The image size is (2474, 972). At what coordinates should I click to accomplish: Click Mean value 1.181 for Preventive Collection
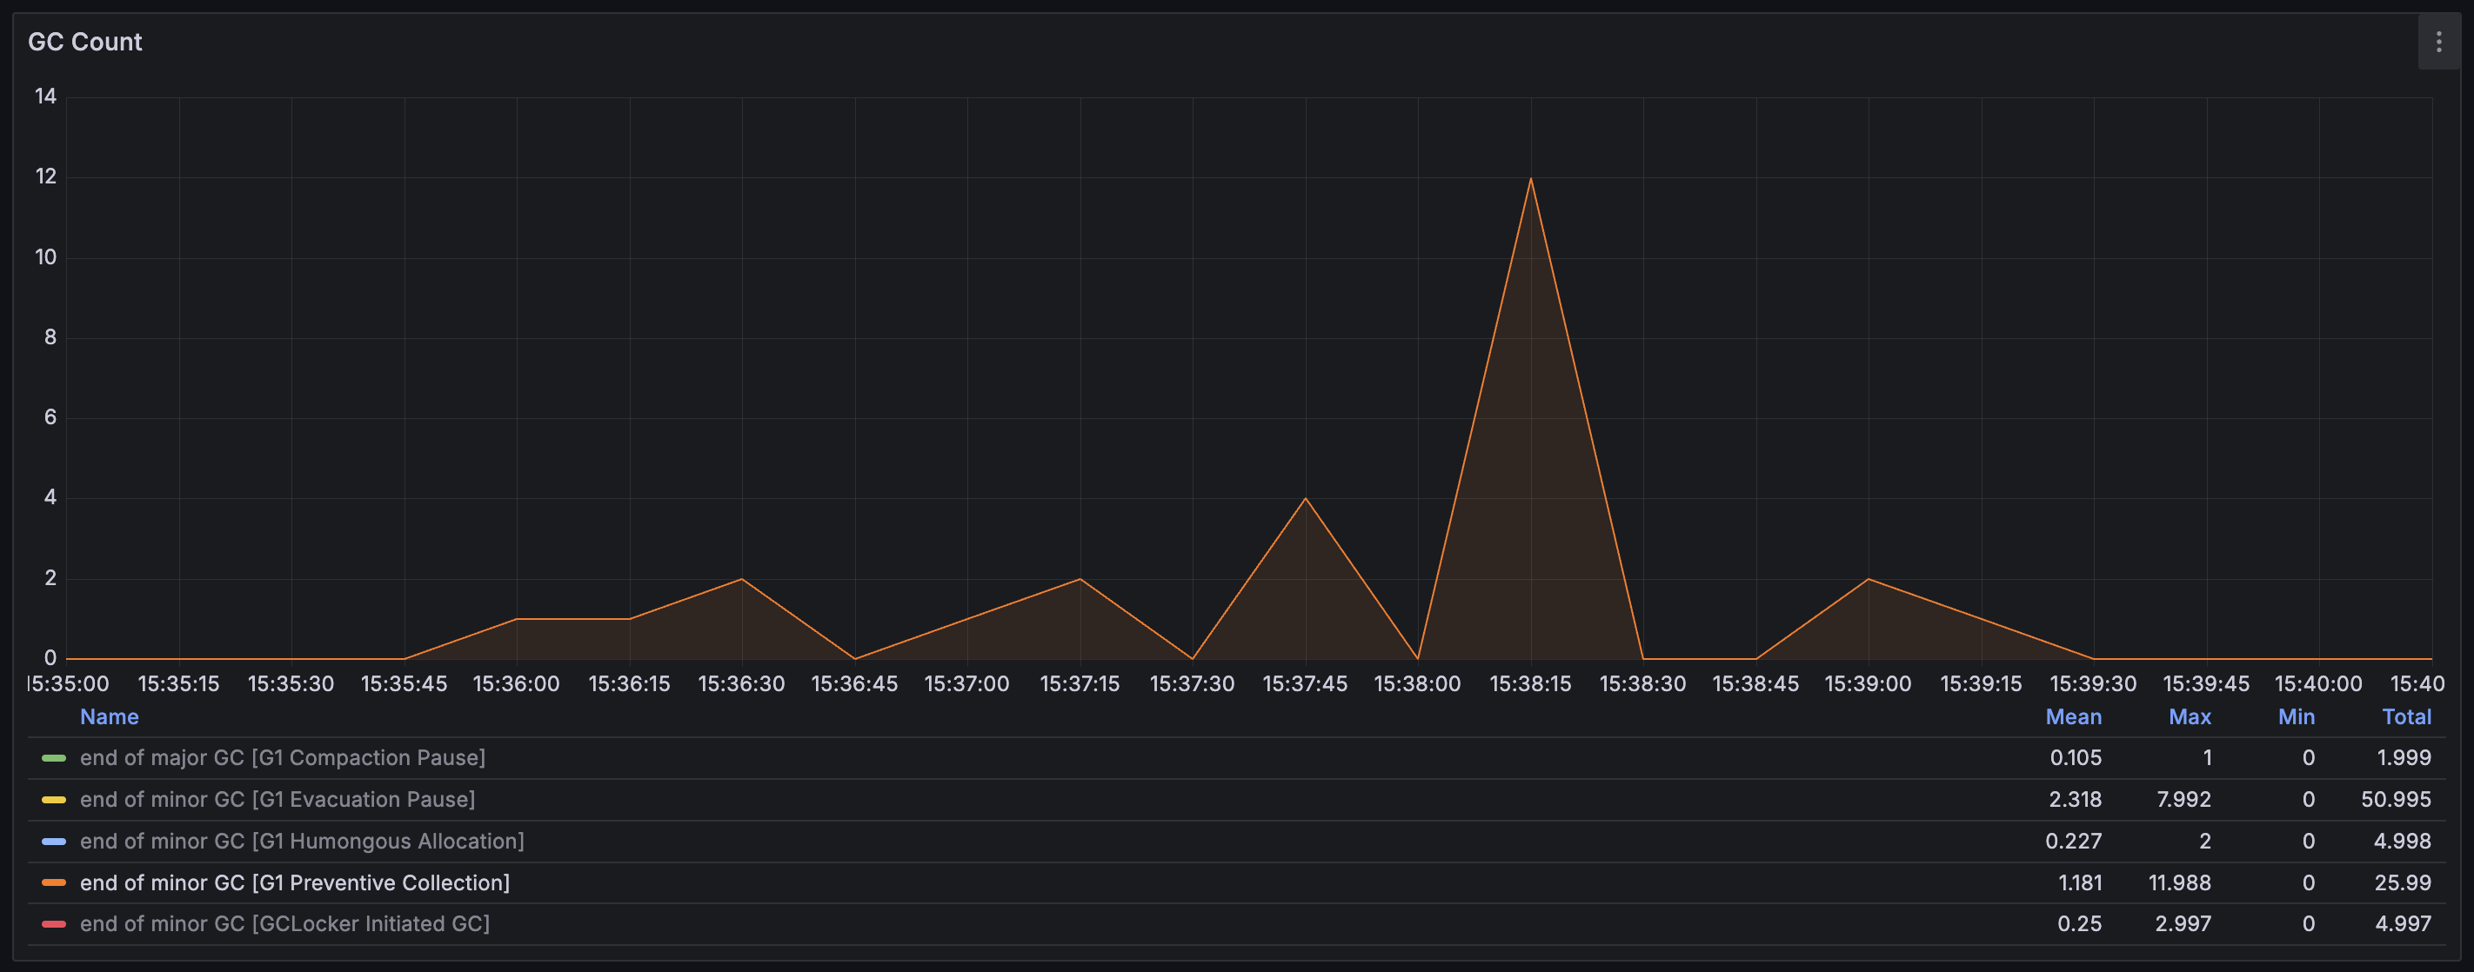[x=2079, y=882]
